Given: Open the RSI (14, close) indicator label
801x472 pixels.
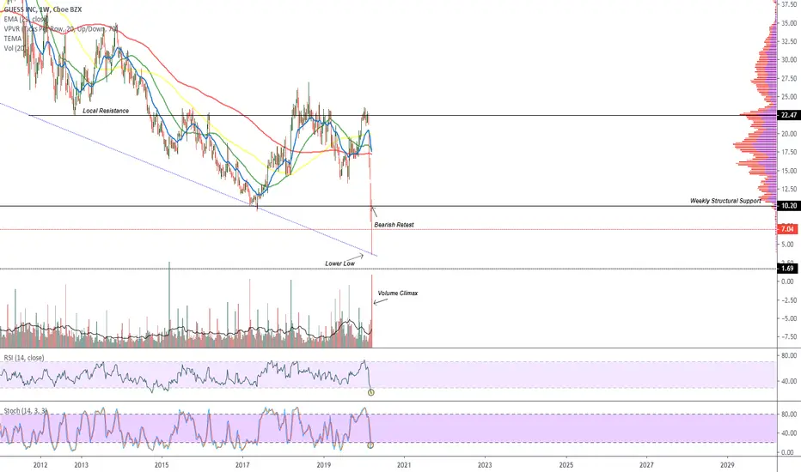Looking at the screenshot, I should coord(24,358).
